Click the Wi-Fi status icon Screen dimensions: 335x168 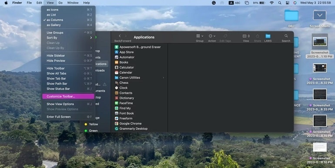pos(271,3)
